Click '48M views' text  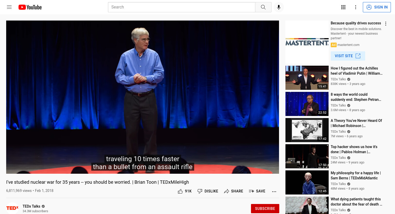point(338,189)
